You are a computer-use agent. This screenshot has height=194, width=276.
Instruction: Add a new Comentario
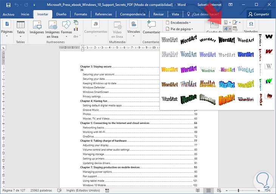tap(151, 27)
